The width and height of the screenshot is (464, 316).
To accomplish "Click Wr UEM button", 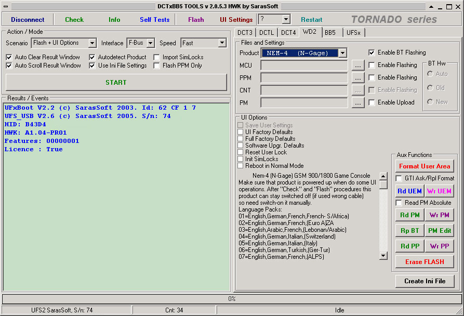I will 439,191.
